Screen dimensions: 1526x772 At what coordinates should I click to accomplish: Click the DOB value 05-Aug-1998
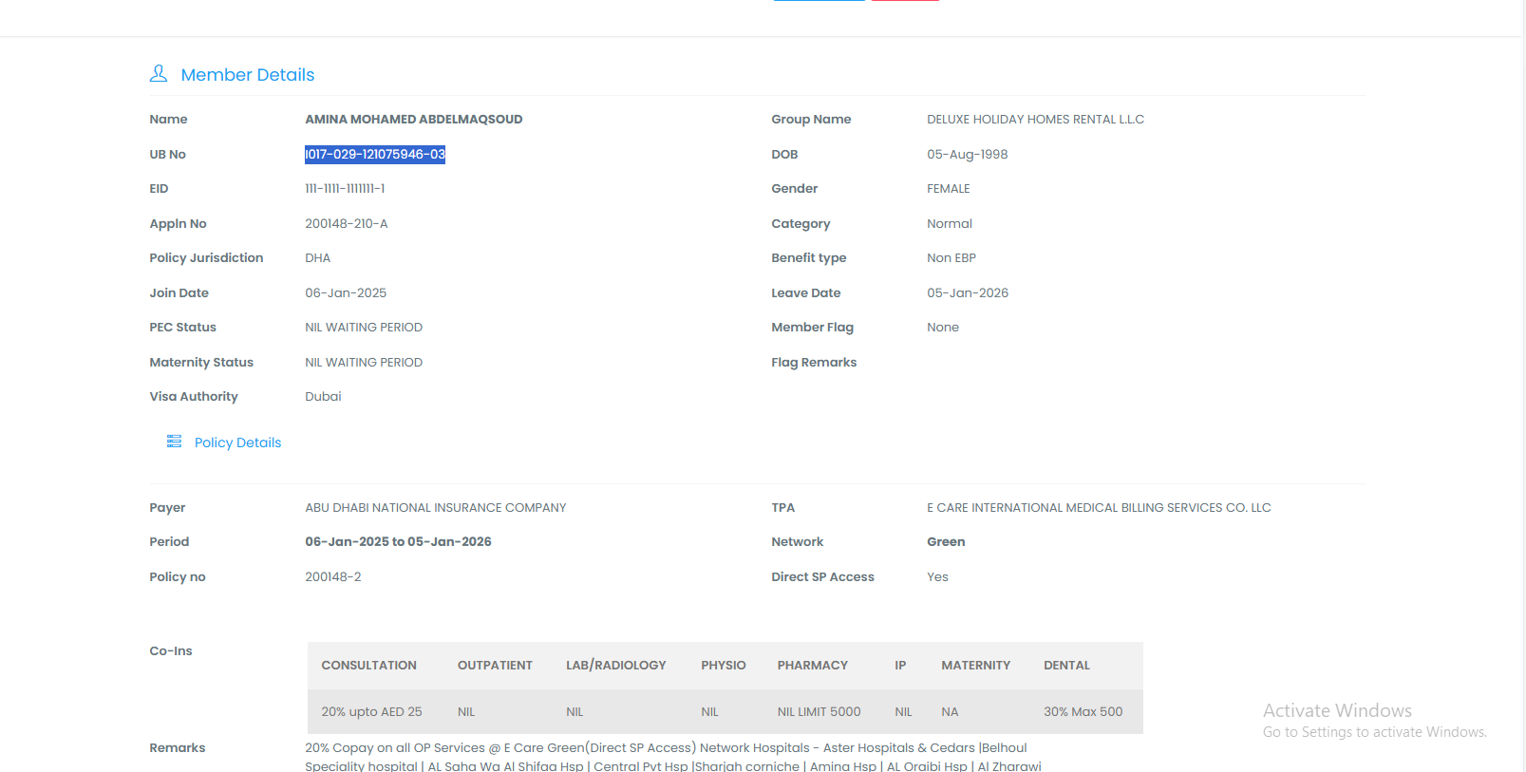[967, 155]
